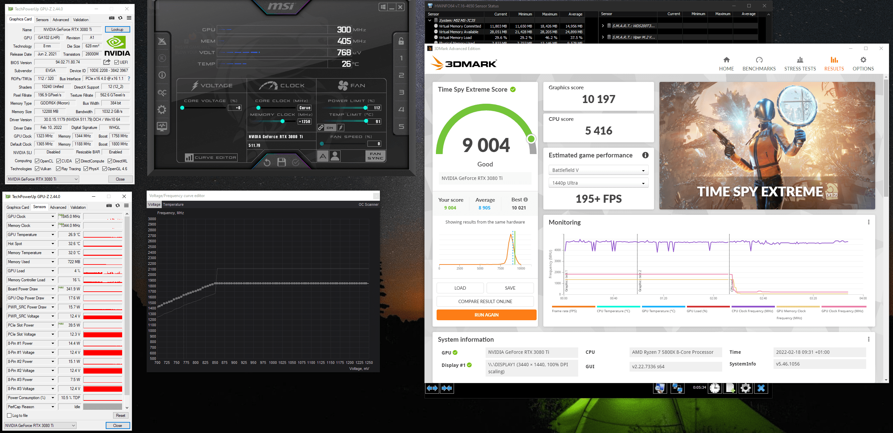
Task: Expand S.M.A.R.T.: WDS200T3 in HWiNFO
Action: 603,26
